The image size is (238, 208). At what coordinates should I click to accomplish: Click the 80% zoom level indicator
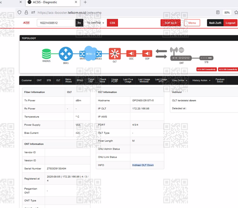(x=227, y=12)
